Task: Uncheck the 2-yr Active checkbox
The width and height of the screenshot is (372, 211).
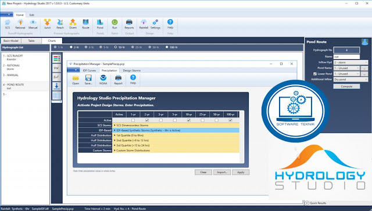Action: click(x=147, y=120)
